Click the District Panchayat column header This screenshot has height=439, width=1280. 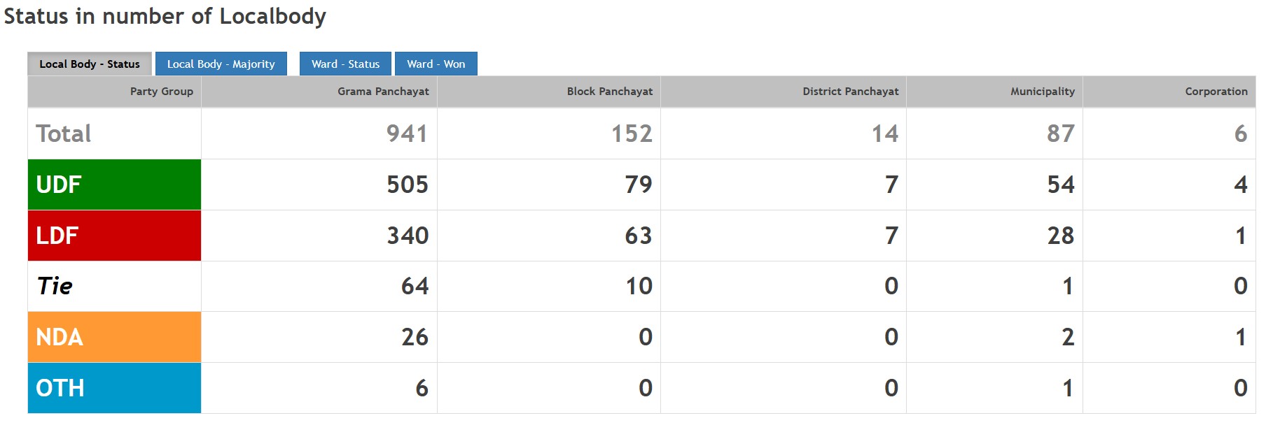click(x=850, y=92)
